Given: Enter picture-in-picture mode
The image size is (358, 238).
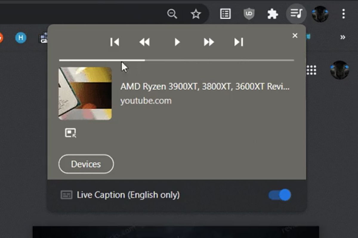Looking at the screenshot, I should (71, 133).
